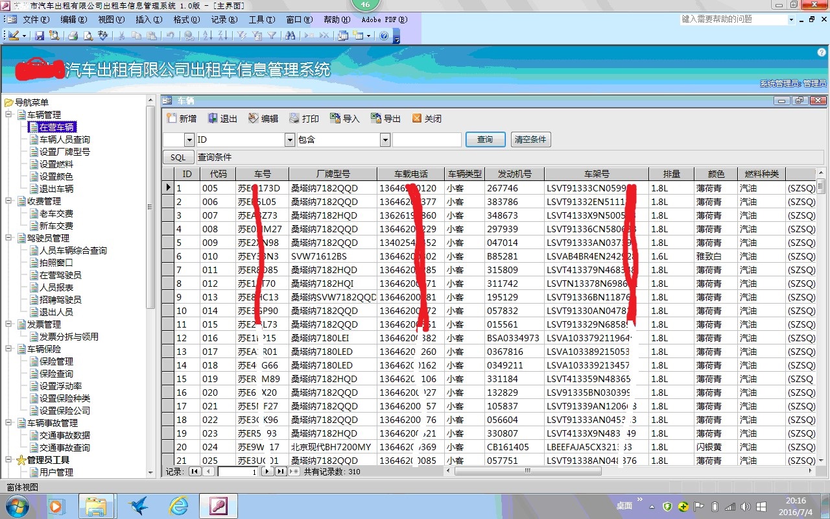The height and width of the screenshot is (519, 830).
Task: Click the Cut scissors icon
Action: pyautogui.click(x=121, y=36)
